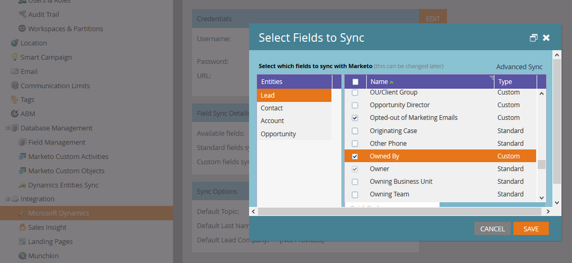The image size is (572, 263).
Task: Open the Name column header menu arrow
Action: tap(491, 77)
